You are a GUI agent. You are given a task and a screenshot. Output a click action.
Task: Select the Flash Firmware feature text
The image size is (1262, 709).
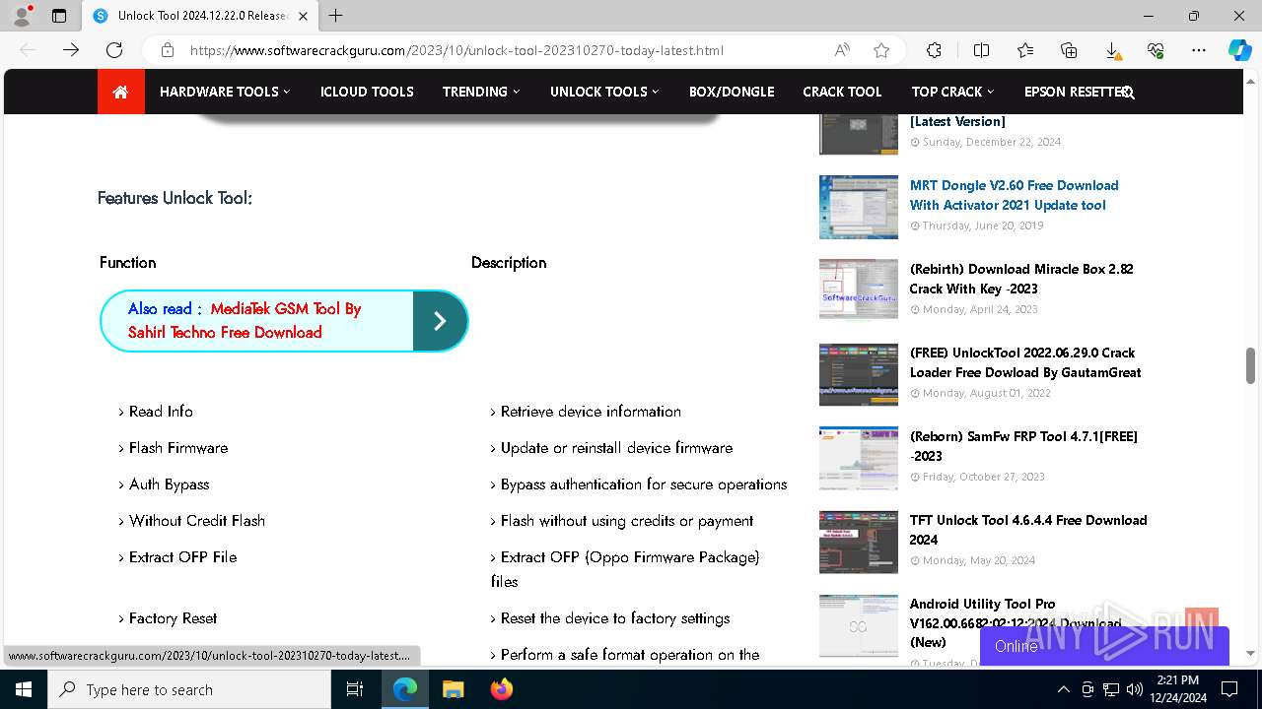coord(178,448)
